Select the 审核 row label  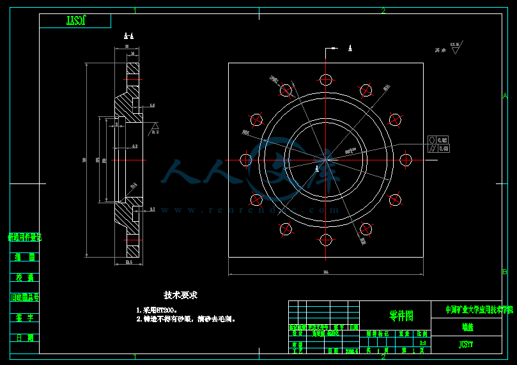(297, 345)
